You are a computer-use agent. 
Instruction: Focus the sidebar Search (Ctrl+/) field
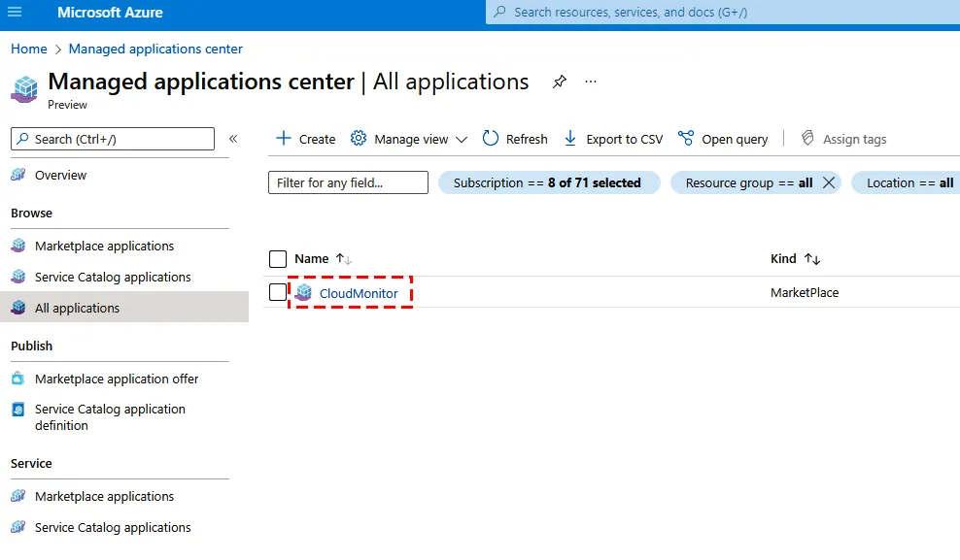coord(113,139)
